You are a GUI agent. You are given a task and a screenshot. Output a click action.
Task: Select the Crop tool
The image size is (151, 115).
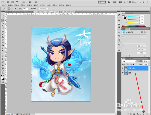(x=3, y=26)
